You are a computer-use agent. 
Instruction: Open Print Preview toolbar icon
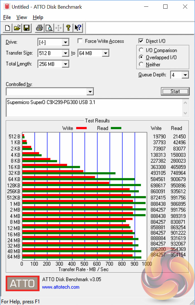pyautogui.click(x=49, y=28)
